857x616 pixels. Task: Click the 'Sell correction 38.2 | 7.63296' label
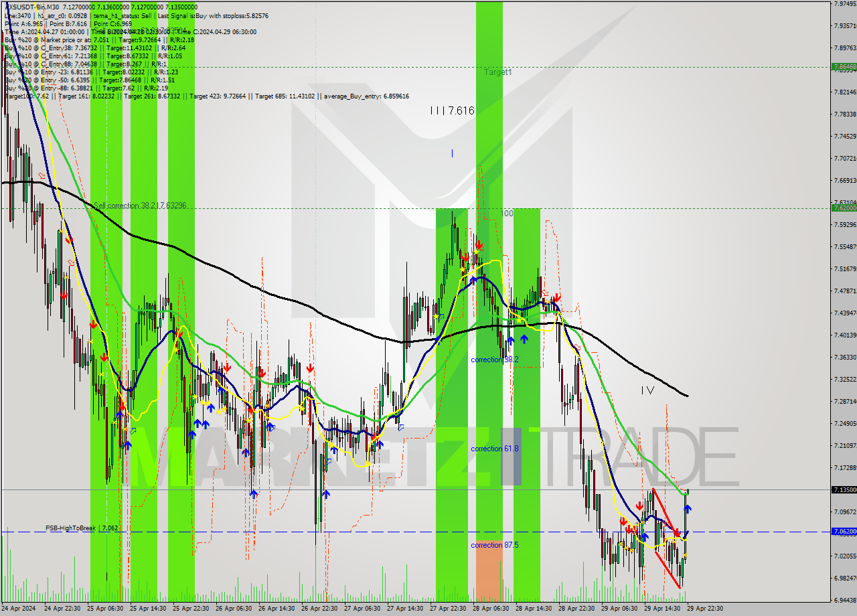140,206
